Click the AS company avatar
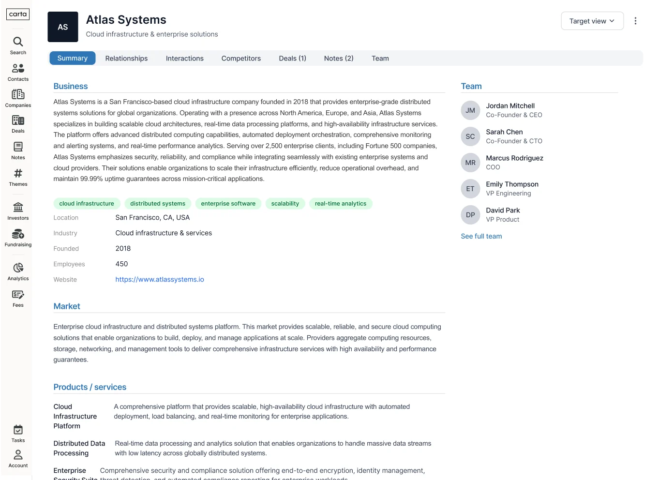The image size is (659, 480). click(x=63, y=27)
